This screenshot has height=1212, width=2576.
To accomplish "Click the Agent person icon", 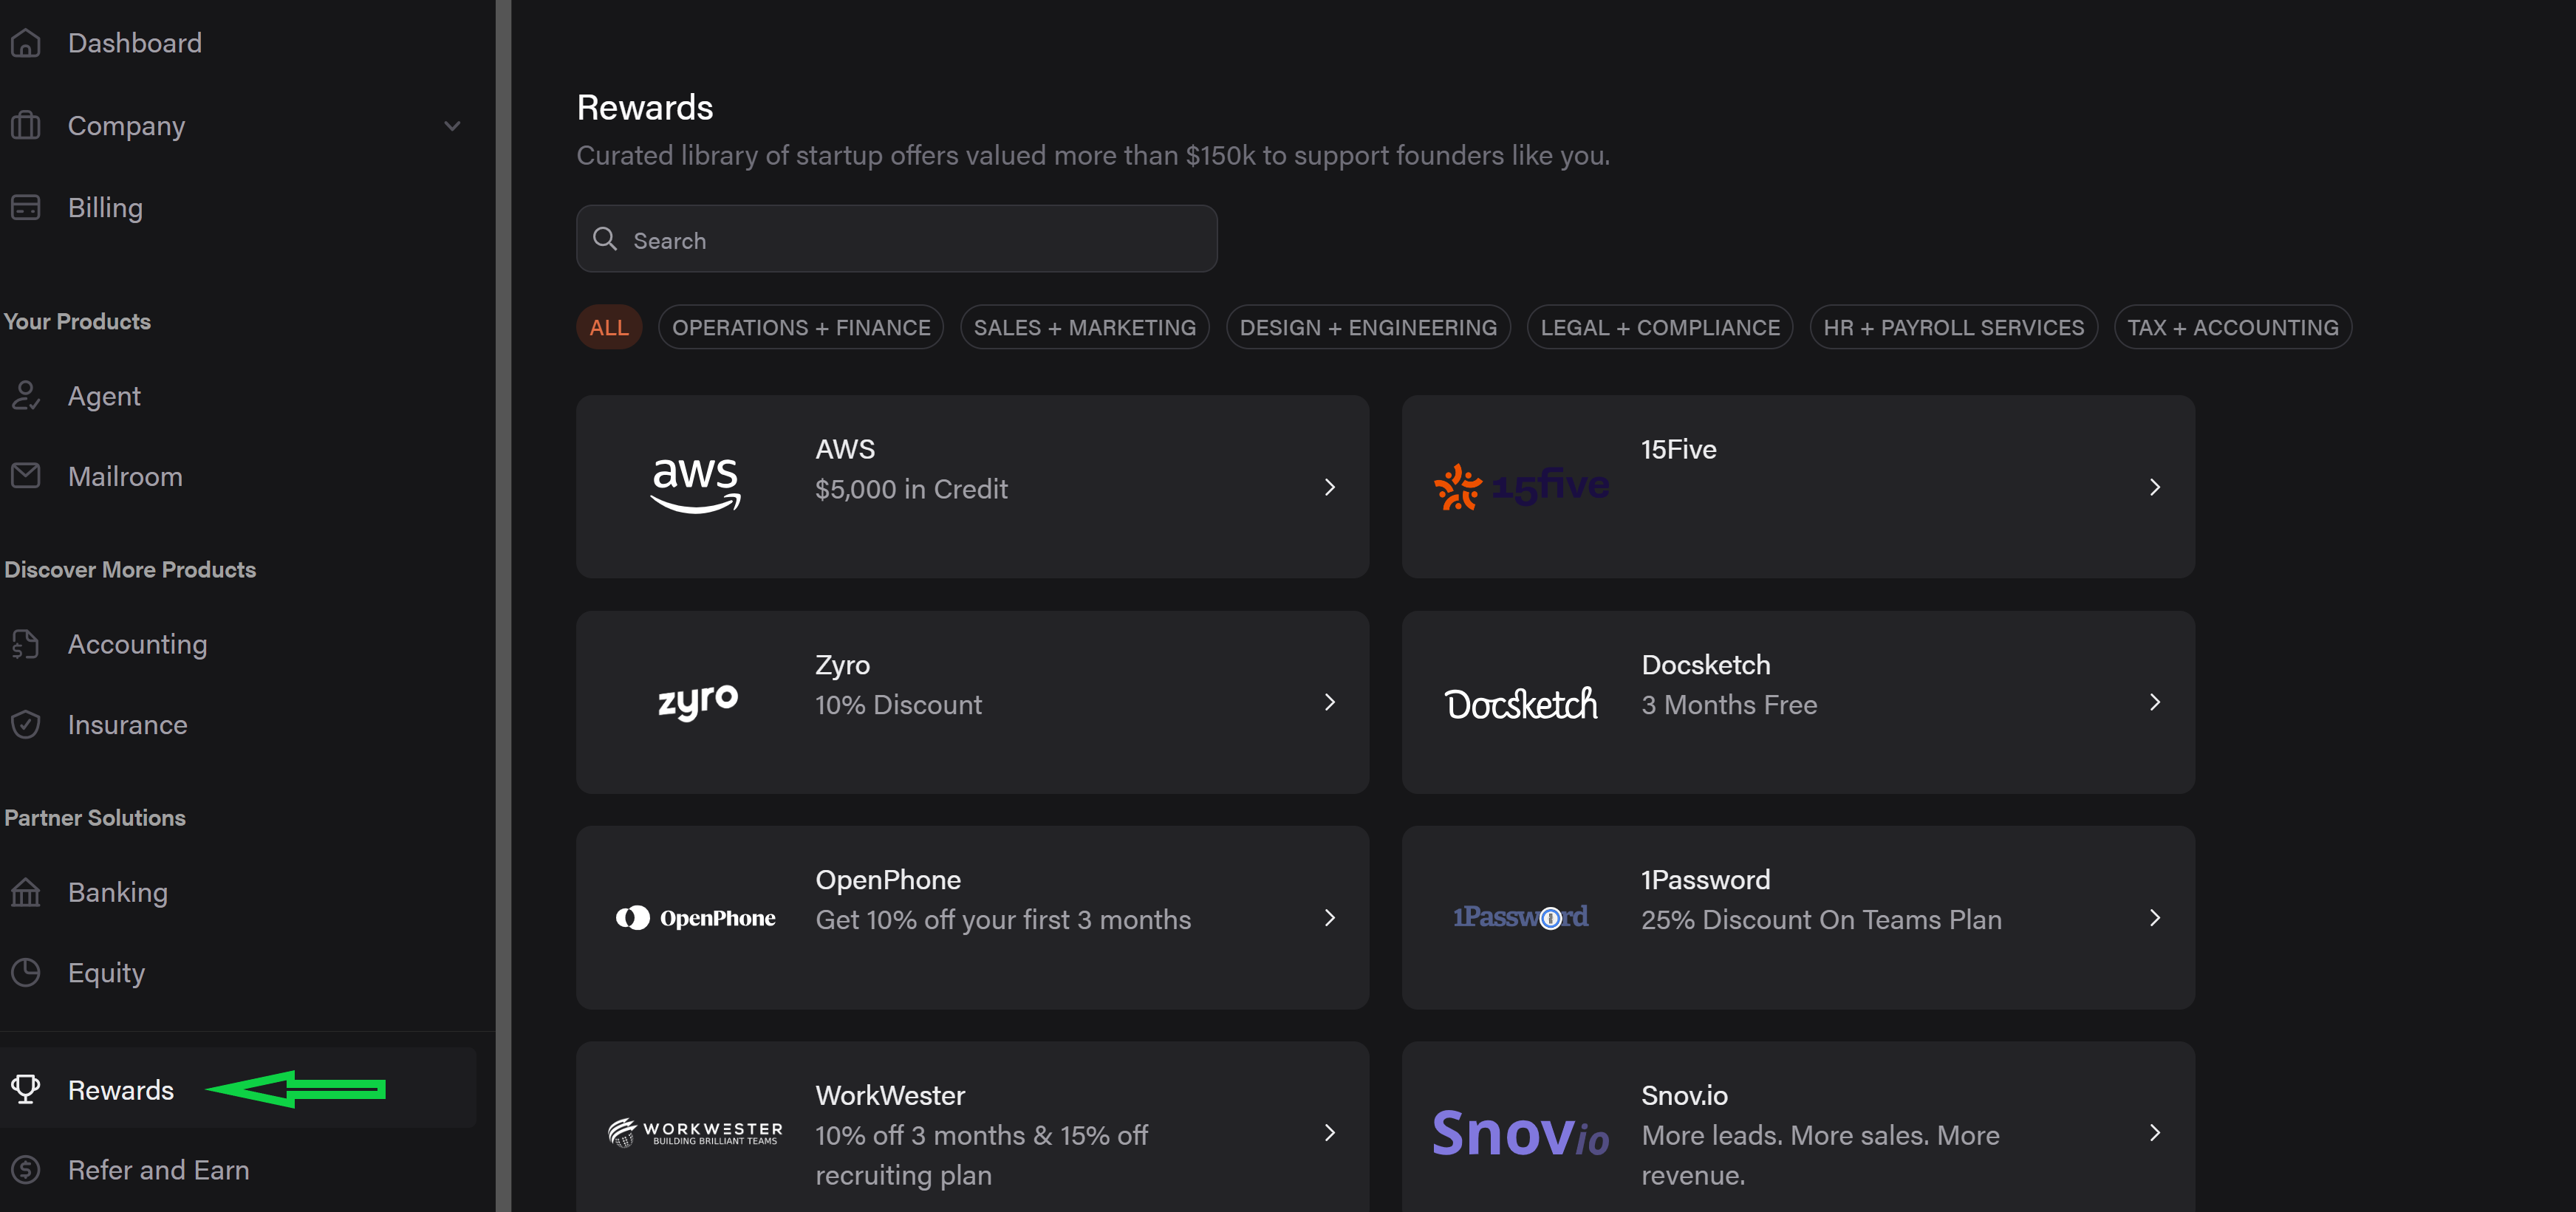I will 26,396.
